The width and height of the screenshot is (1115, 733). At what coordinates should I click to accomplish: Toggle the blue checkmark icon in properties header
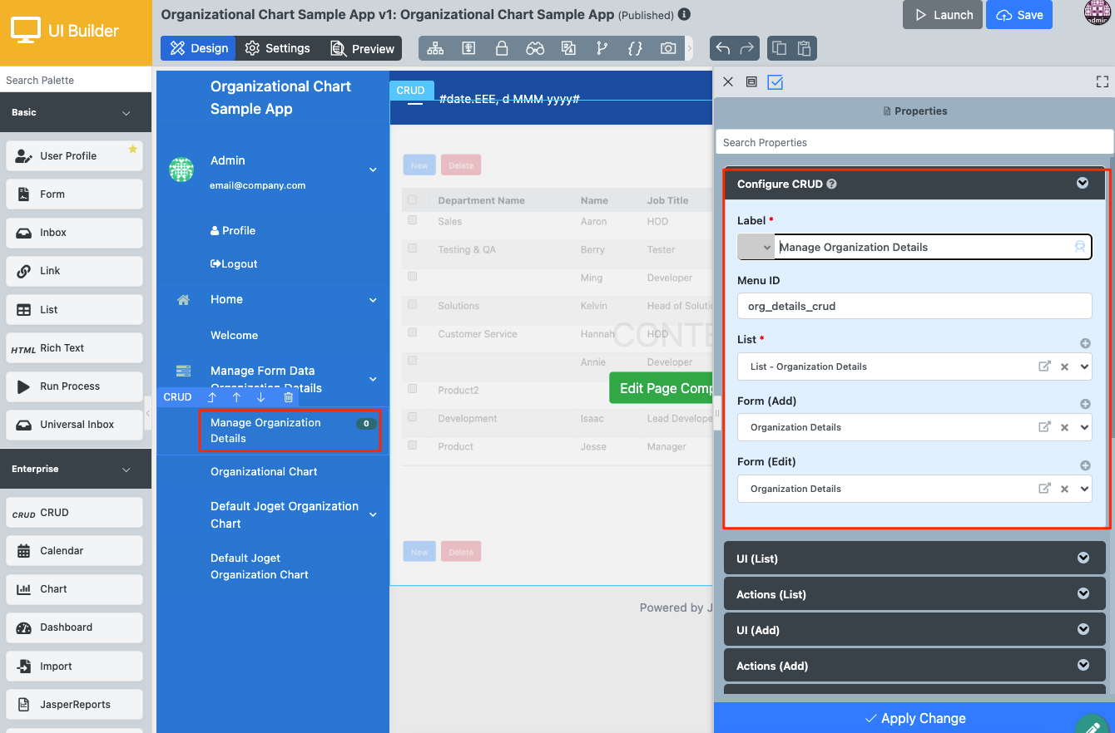pyautogui.click(x=776, y=82)
